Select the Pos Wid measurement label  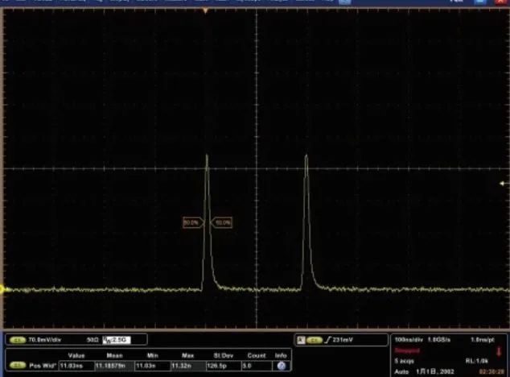coord(43,366)
